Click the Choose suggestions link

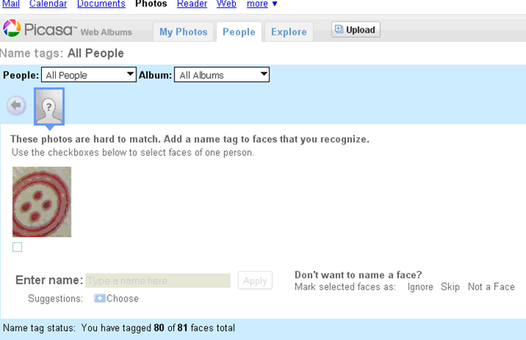click(x=122, y=298)
